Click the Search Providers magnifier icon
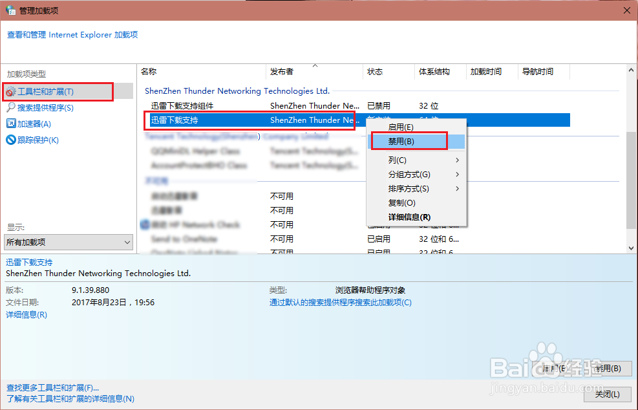 (x=10, y=107)
